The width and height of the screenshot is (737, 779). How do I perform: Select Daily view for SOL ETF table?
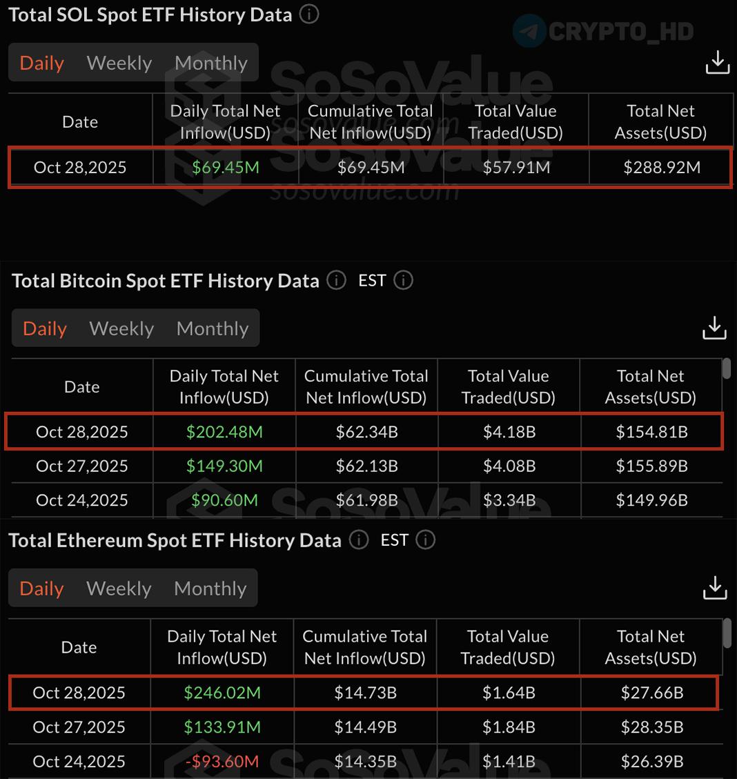click(42, 63)
